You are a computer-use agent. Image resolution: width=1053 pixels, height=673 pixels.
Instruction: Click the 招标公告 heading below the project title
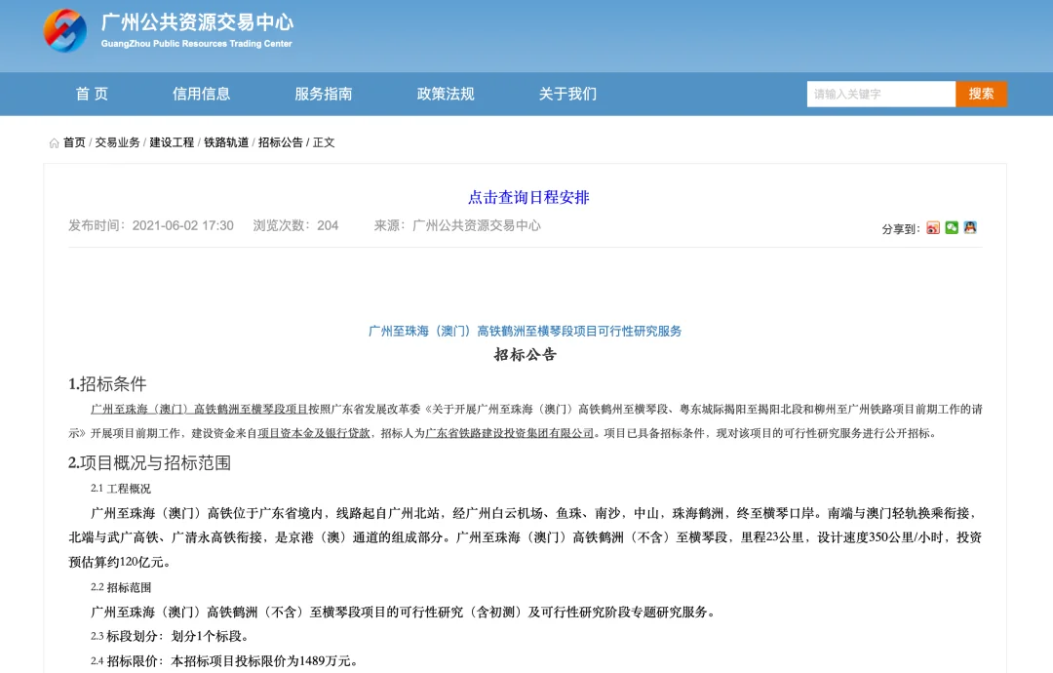(x=526, y=355)
